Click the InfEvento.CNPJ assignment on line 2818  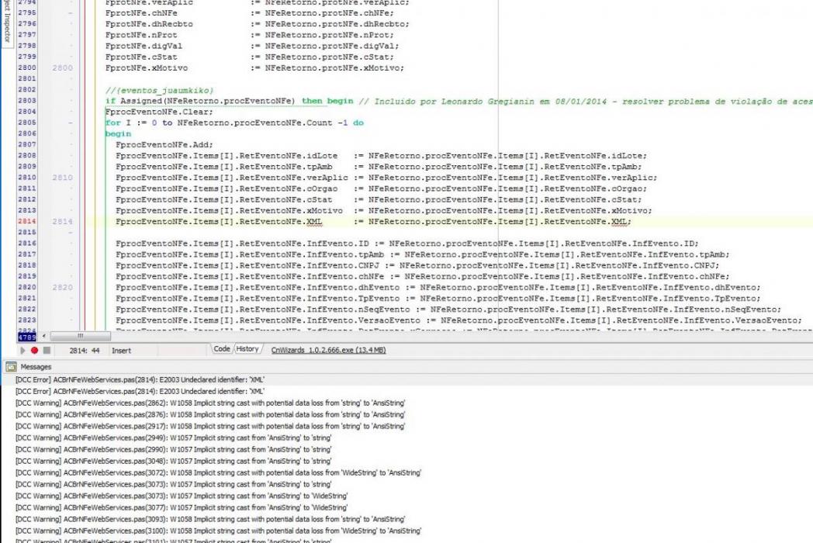coord(417,265)
